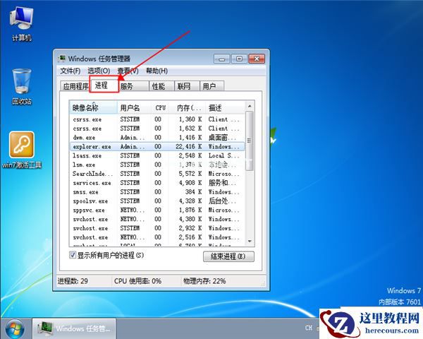Click the 进程数: 29 status entry
Viewport: 423px width, 339px height.
(73, 281)
